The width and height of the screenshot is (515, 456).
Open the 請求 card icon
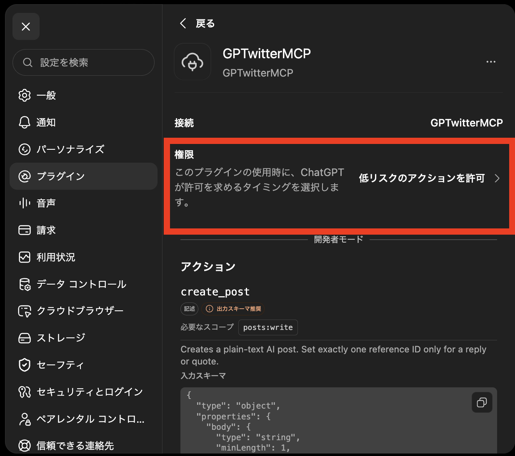point(25,230)
